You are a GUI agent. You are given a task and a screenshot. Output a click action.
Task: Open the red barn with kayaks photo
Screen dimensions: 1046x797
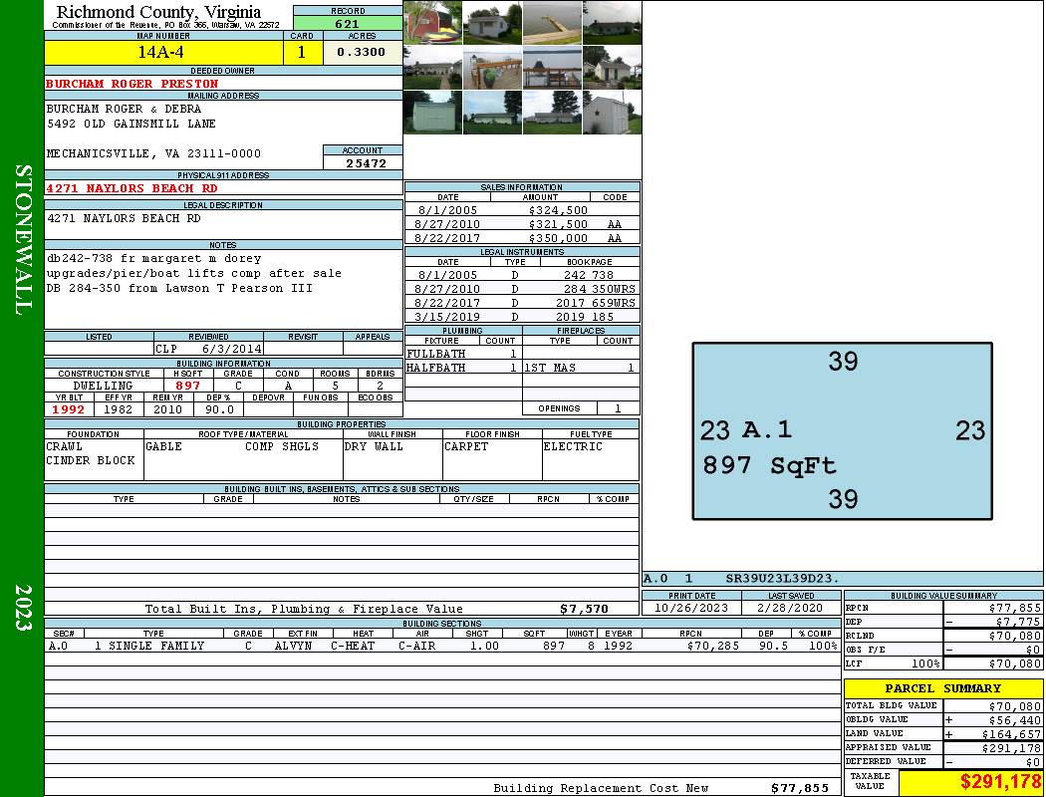[x=432, y=23]
